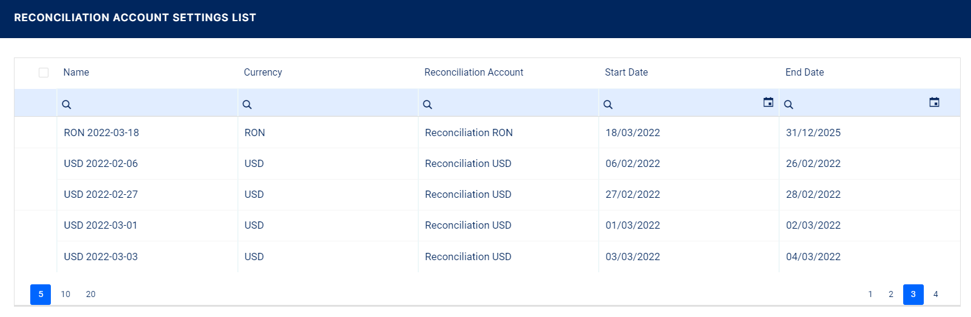Viewport: 971px width, 317px height.
Task: Set page size to 10 rows
Action: point(65,295)
